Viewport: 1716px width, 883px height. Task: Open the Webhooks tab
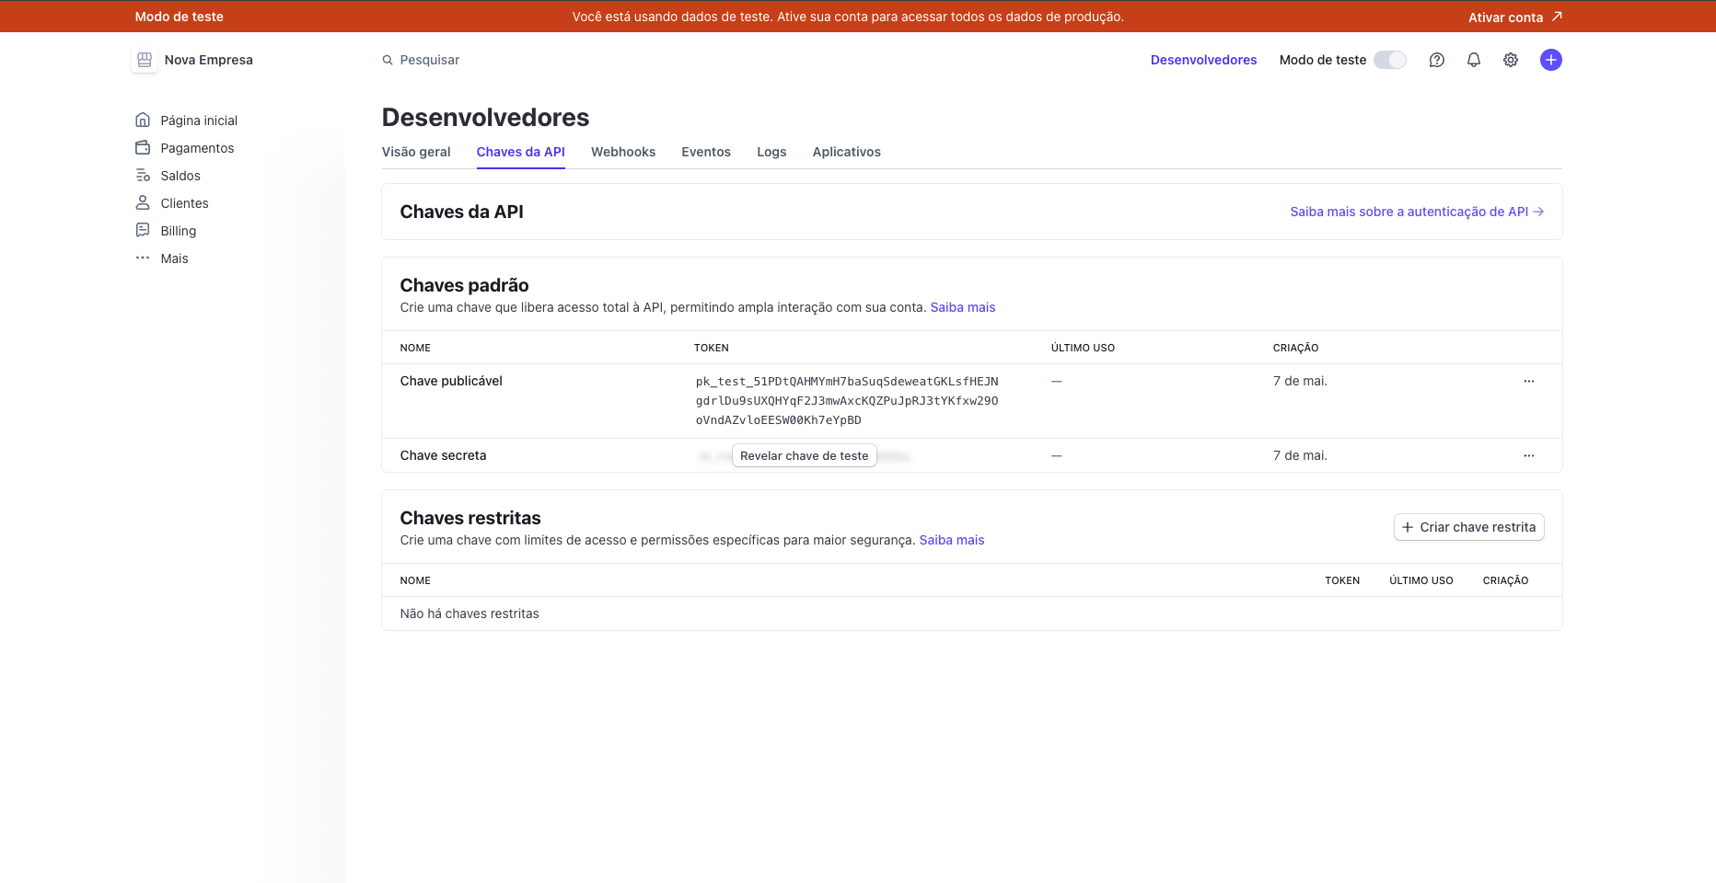[x=623, y=152]
